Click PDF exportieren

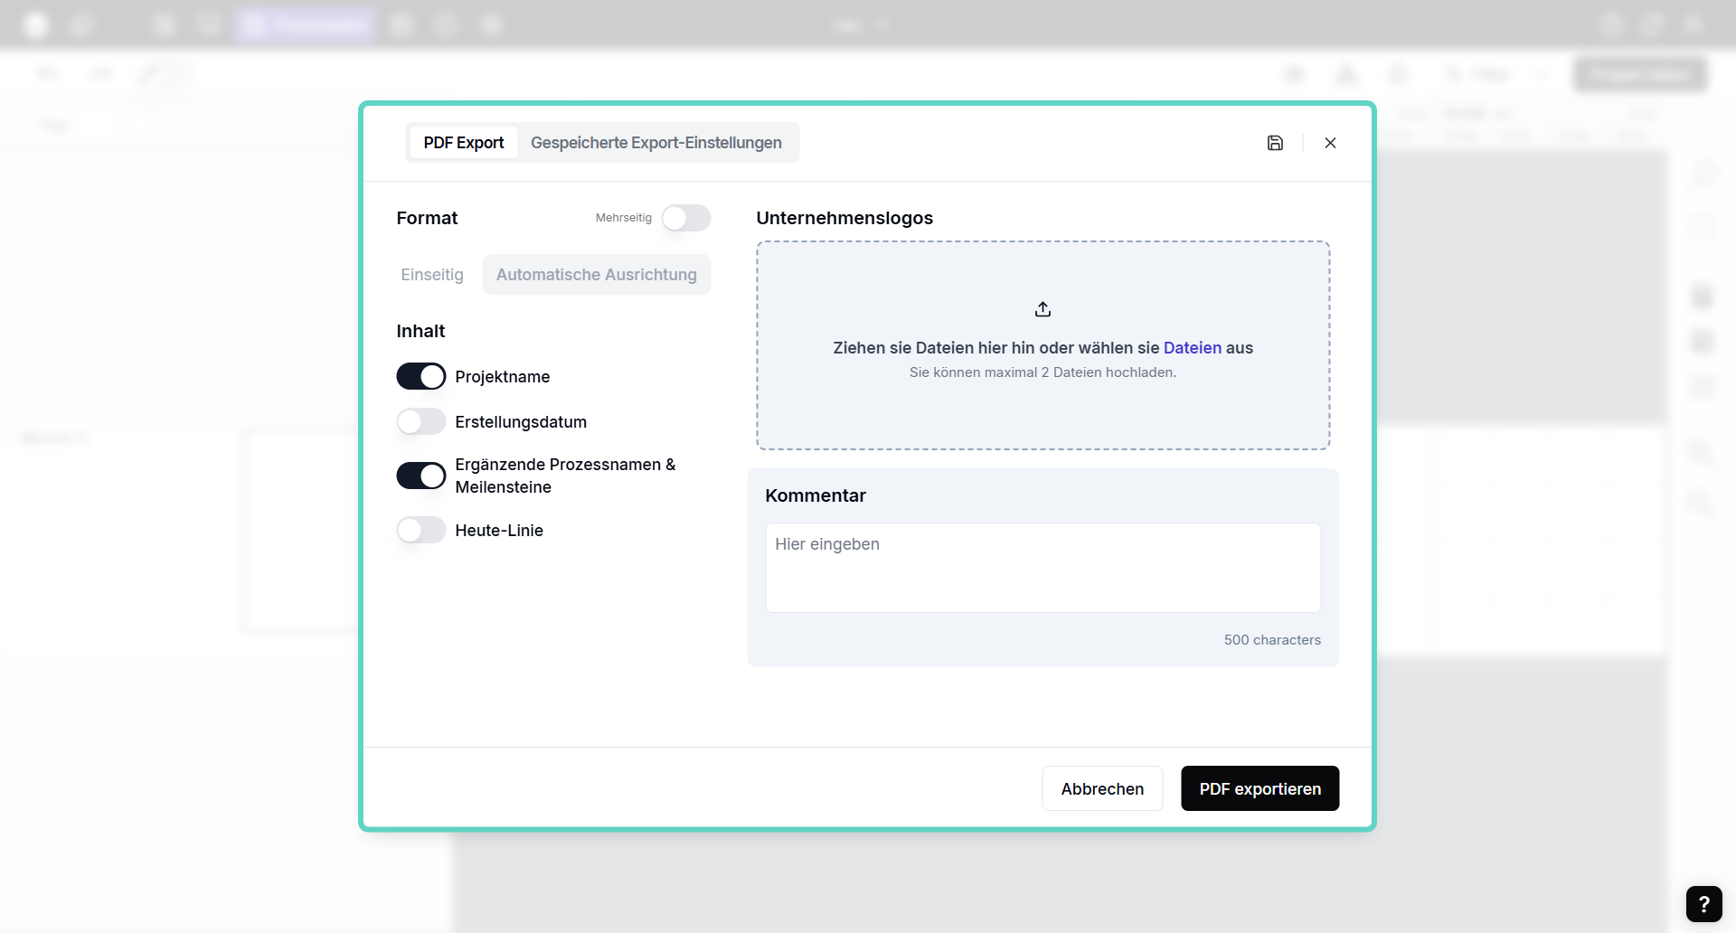click(x=1260, y=788)
